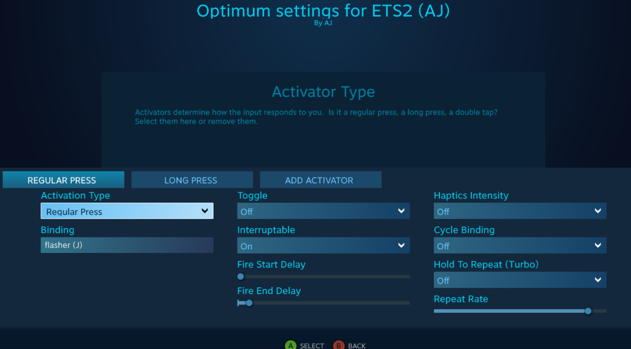Click the Activation Type dropdown chevron

pos(205,211)
